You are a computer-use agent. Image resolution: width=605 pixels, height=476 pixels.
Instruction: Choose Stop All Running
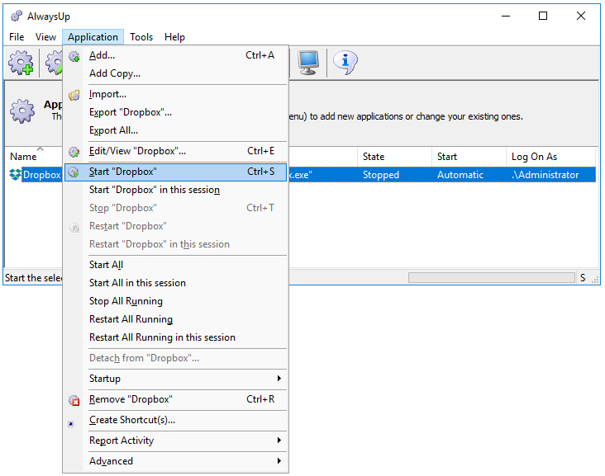175,301
